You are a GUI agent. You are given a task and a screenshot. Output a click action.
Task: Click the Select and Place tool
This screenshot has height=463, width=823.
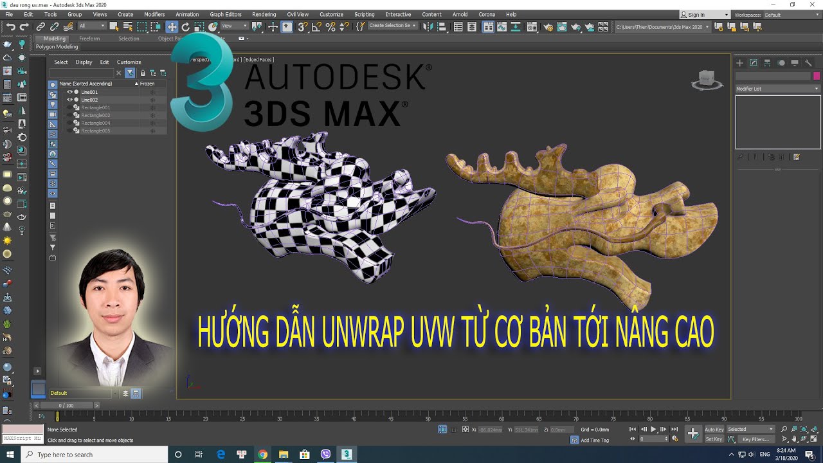[213, 26]
